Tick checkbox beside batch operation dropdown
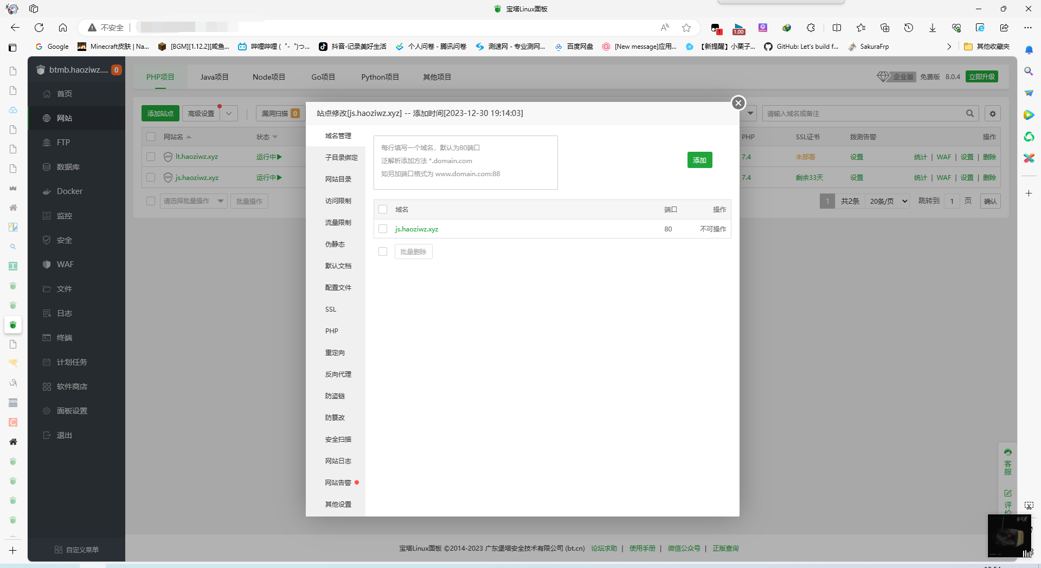Screen dimensions: 1041x568 pos(151,201)
